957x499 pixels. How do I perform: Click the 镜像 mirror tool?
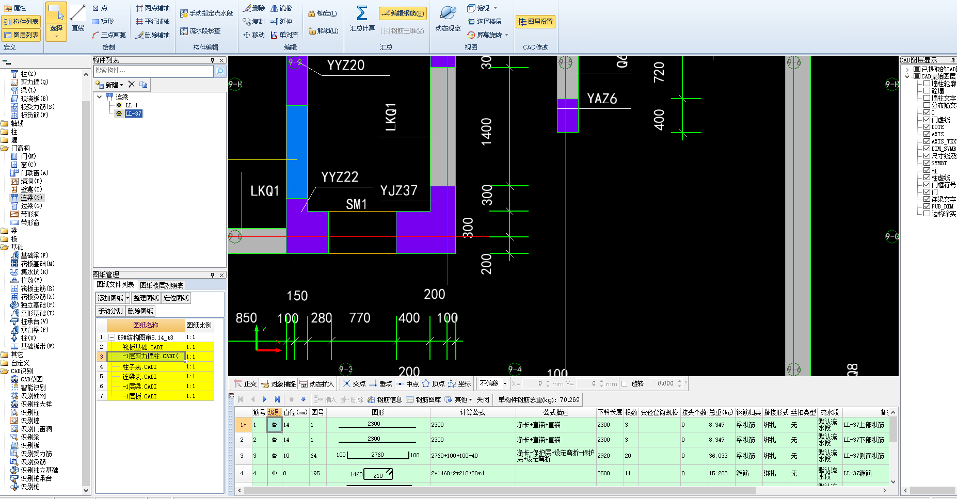(x=281, y=8)
